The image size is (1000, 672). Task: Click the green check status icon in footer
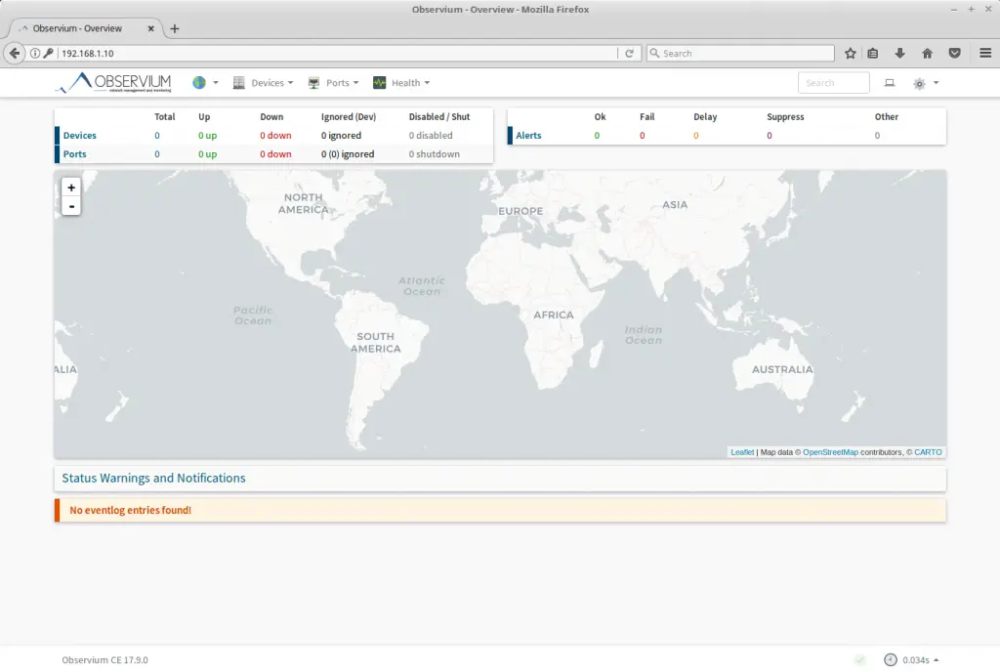click(x=860, y=660)
